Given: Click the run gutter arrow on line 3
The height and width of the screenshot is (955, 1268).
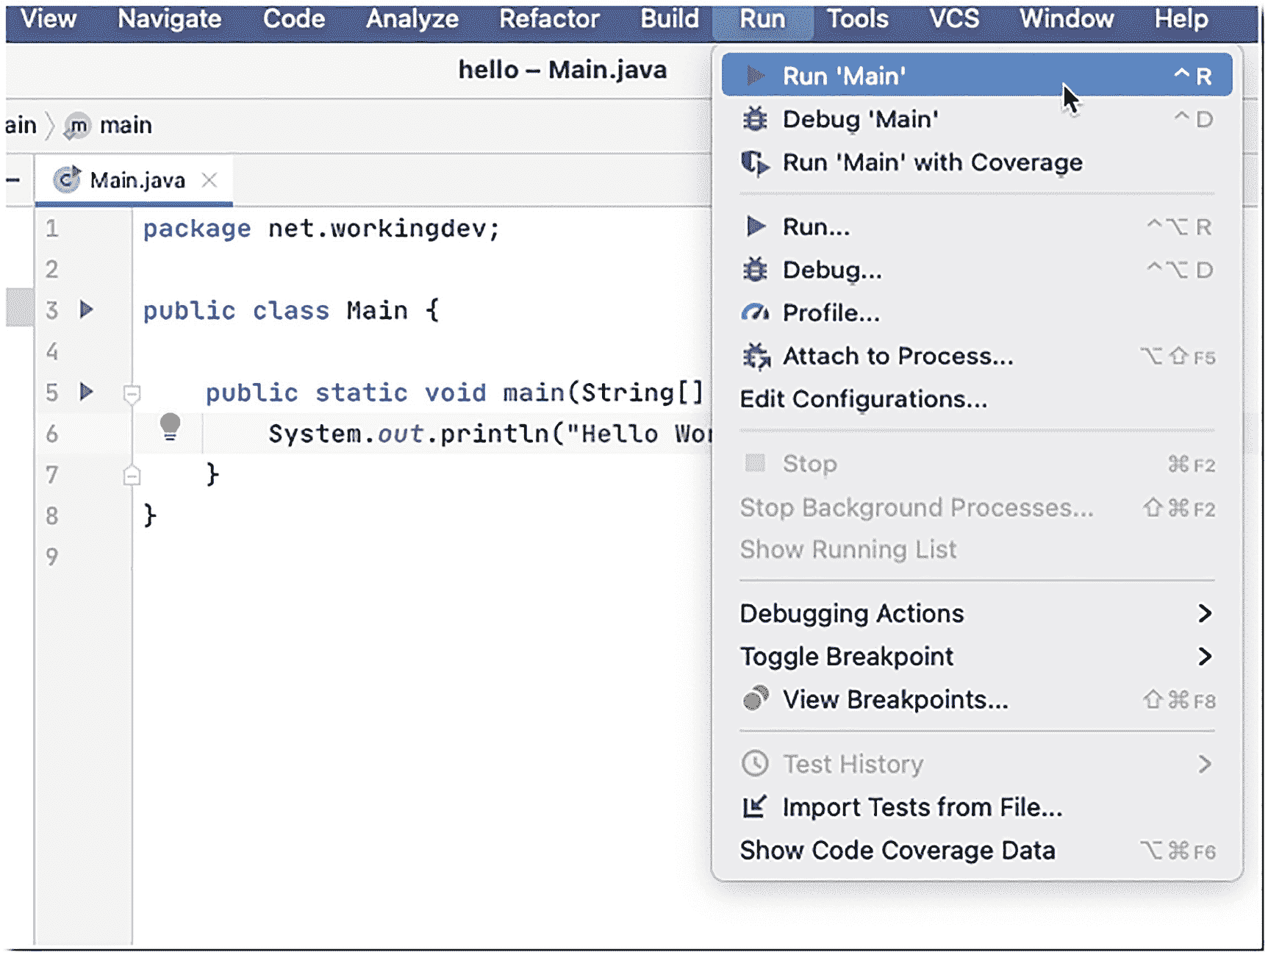Looking at the screenshot, I should click(86, 310).
